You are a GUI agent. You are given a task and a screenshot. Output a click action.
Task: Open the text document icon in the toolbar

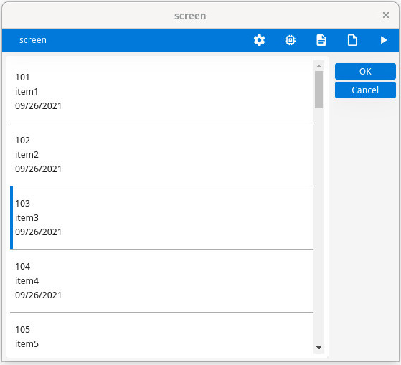click(321, 40)
